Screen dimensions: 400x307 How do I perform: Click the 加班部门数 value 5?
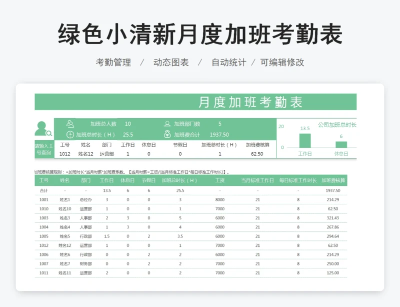220,124
